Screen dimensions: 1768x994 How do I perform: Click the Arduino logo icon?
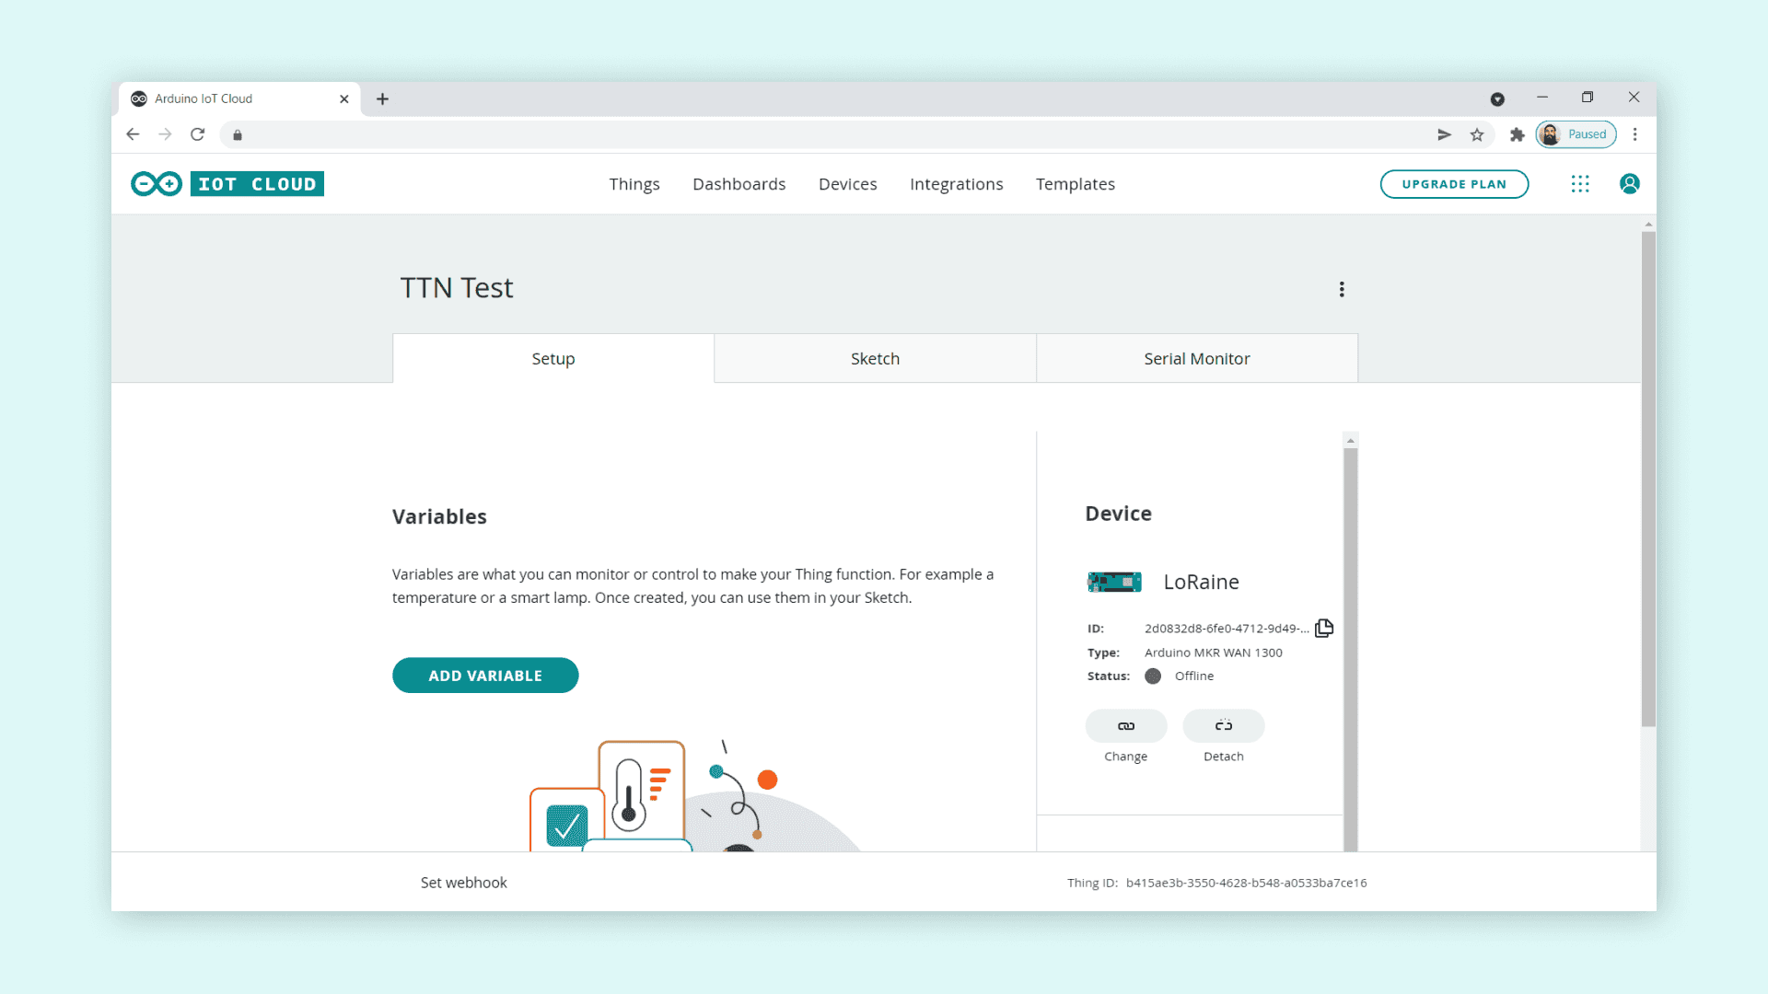156,184
